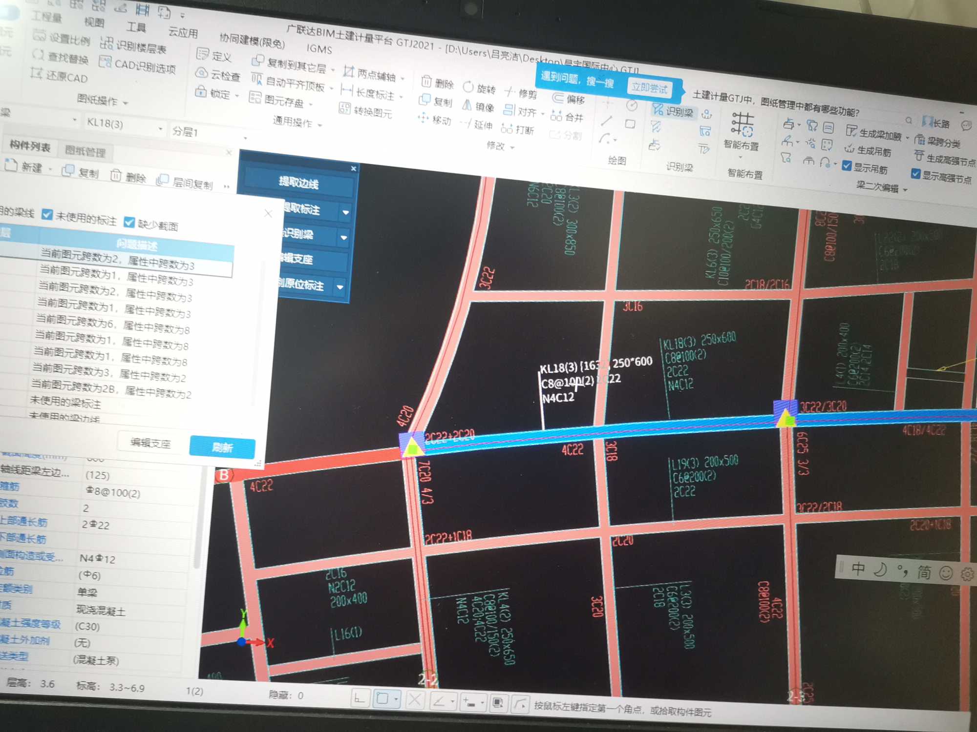The image size is (977, 732).
Task: Select first issue row 跨数为2 属性中跨数为3
Action: coord(117,260)
